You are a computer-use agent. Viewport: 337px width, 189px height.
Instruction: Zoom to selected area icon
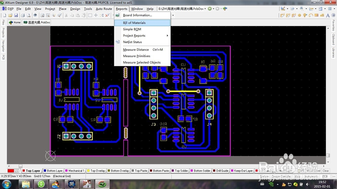click(x=48, y=15)
